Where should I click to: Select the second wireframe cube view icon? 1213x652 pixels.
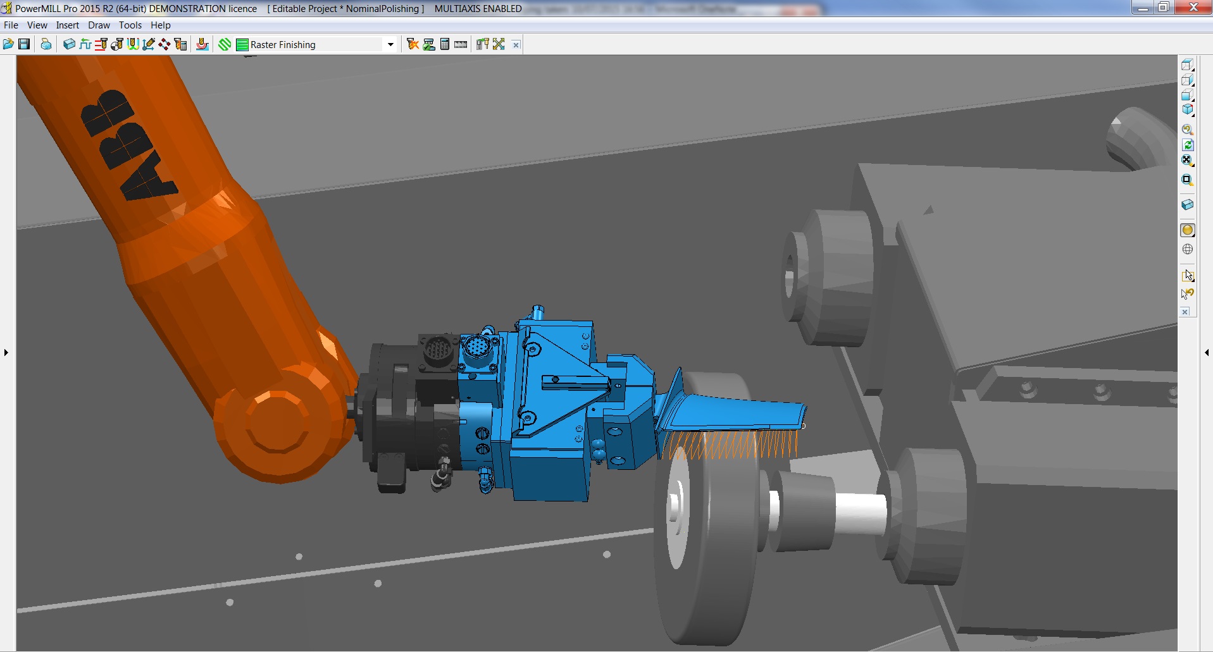pyautogui.click(x=1188, y=80)
